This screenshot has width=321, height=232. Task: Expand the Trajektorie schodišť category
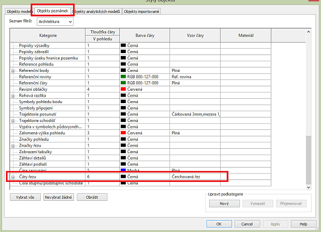pos(13,120)
